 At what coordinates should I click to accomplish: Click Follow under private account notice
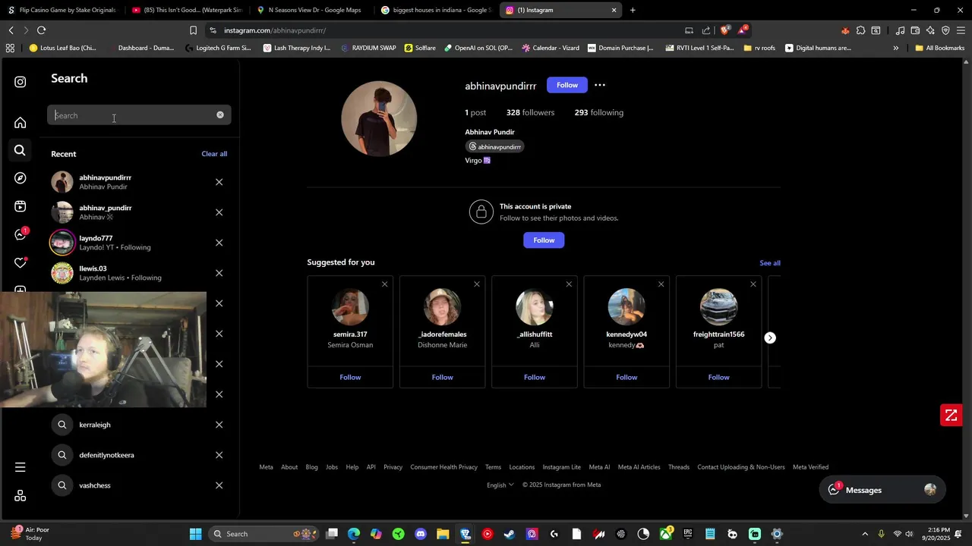pos(544,240)
